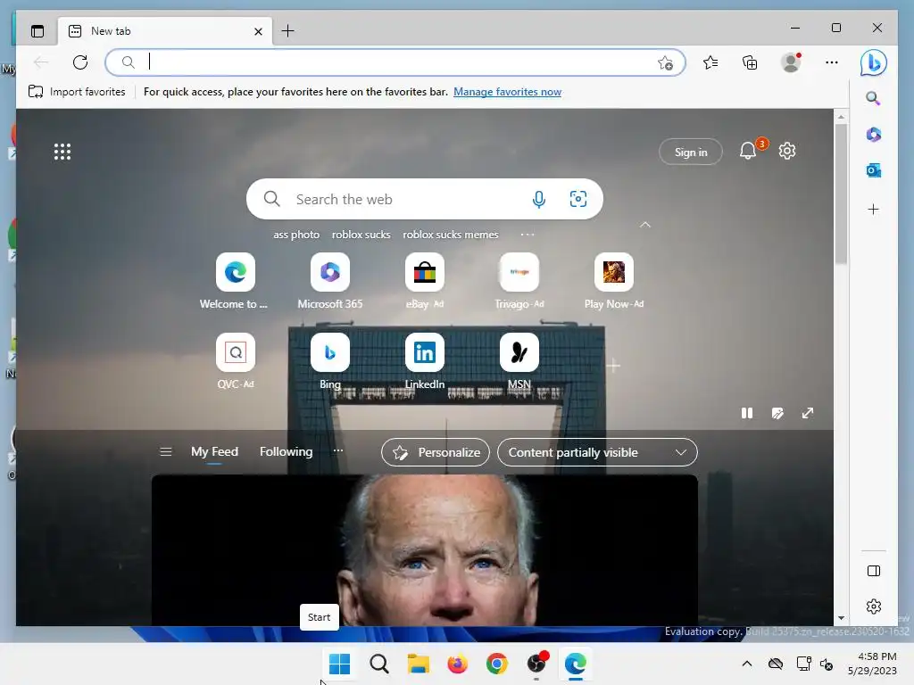Start voice search with microphone

coord(538,199)
